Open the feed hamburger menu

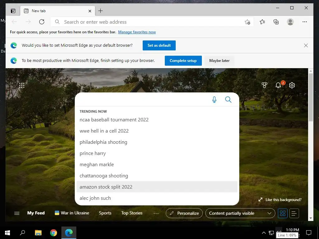[x=17, y=213]
